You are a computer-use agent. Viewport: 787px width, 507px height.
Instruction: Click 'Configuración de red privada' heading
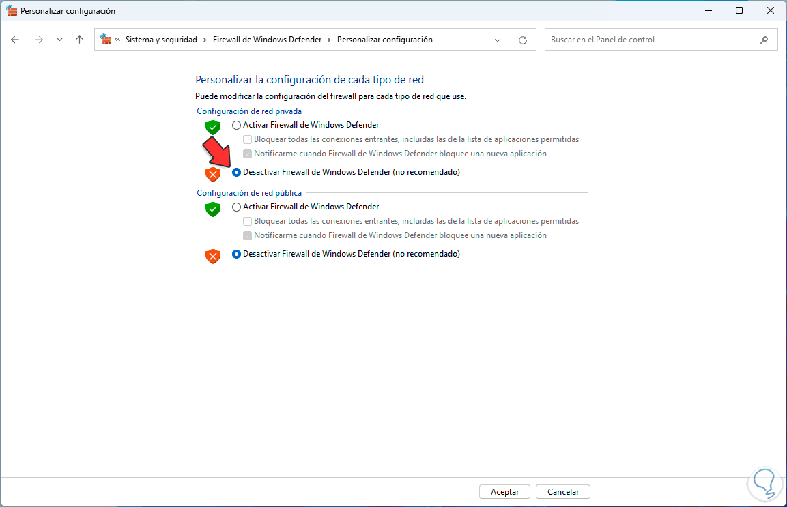tap(249, 111)
